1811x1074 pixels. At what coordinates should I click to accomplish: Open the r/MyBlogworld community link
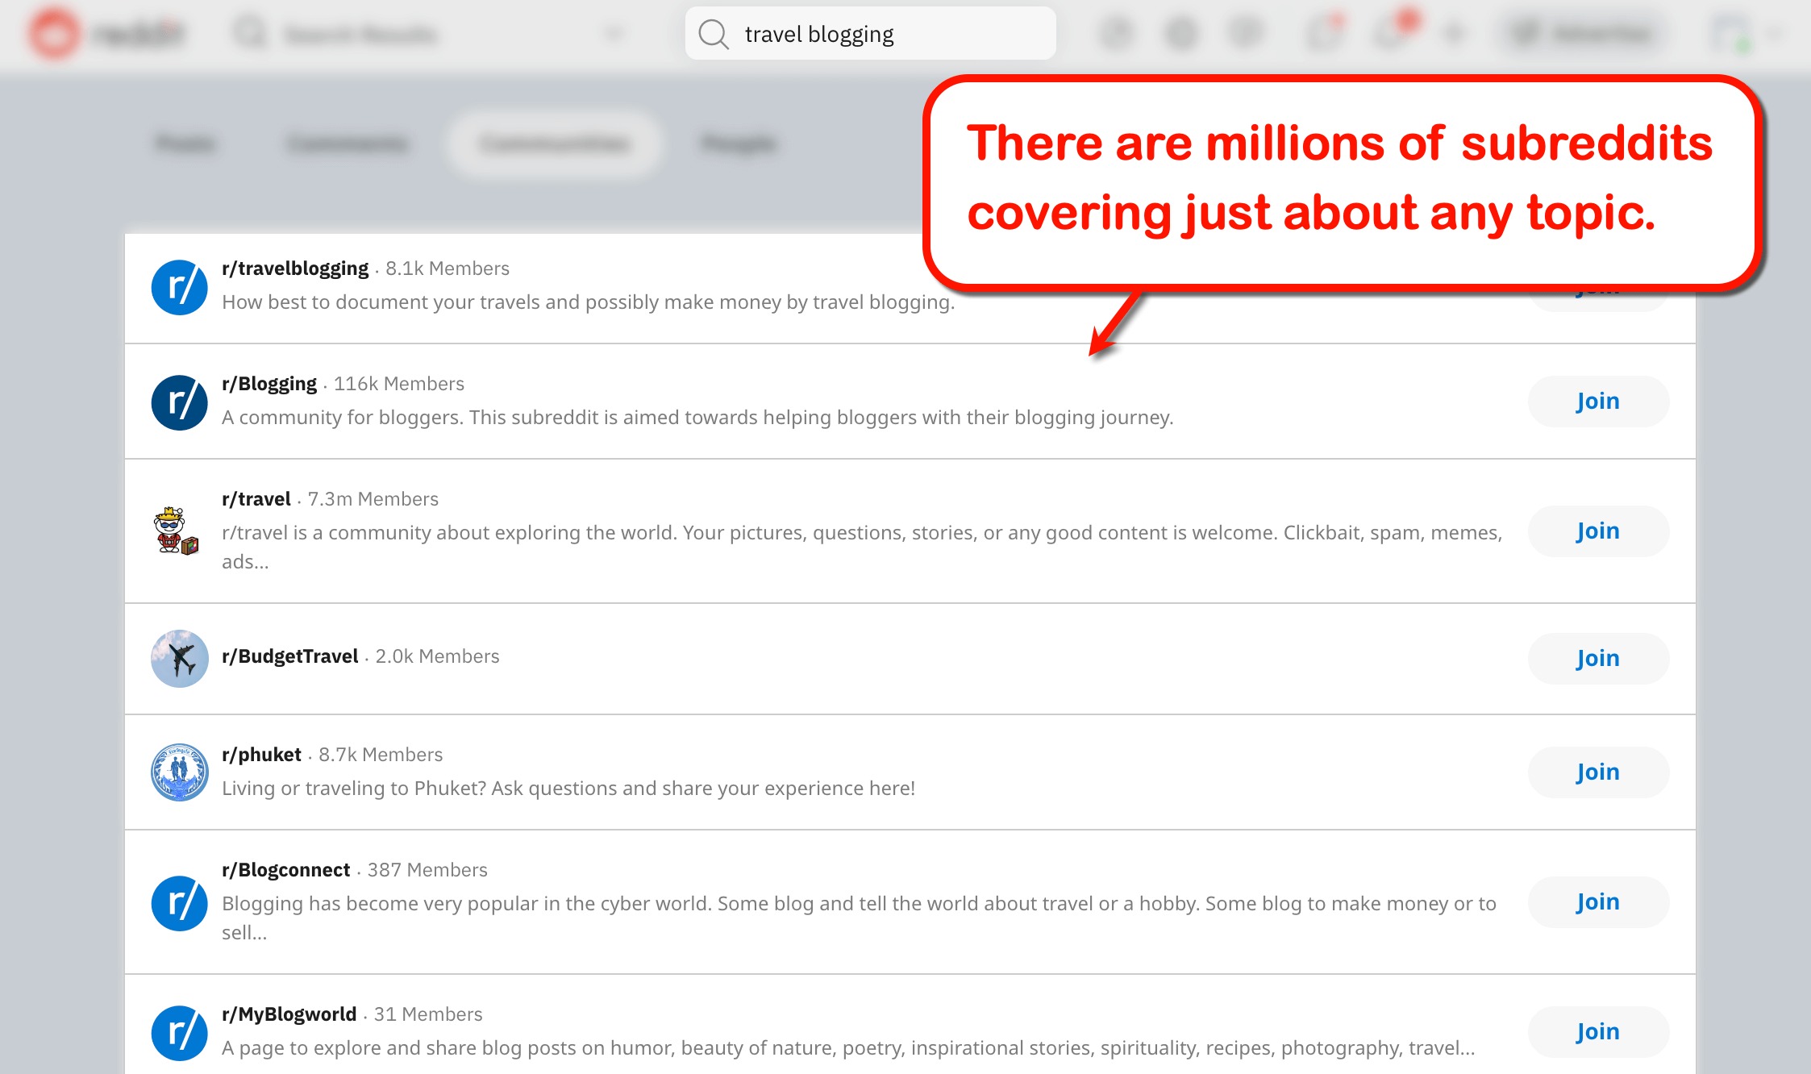(x=289, y=1014)
